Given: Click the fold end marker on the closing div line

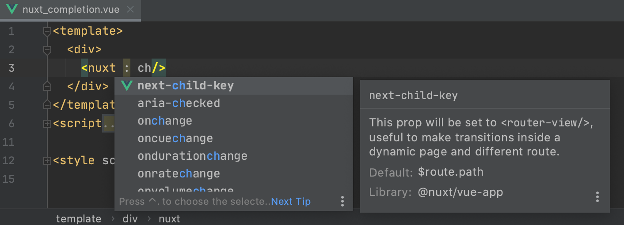Looking at the screenshot, I should click(x=47, y=87).
